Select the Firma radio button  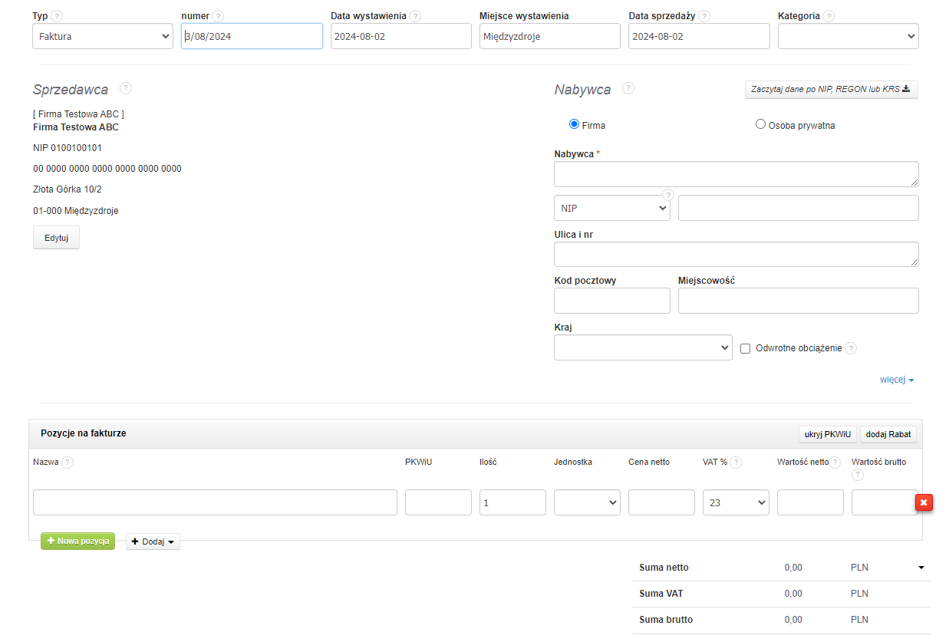(x=574, y=124)
